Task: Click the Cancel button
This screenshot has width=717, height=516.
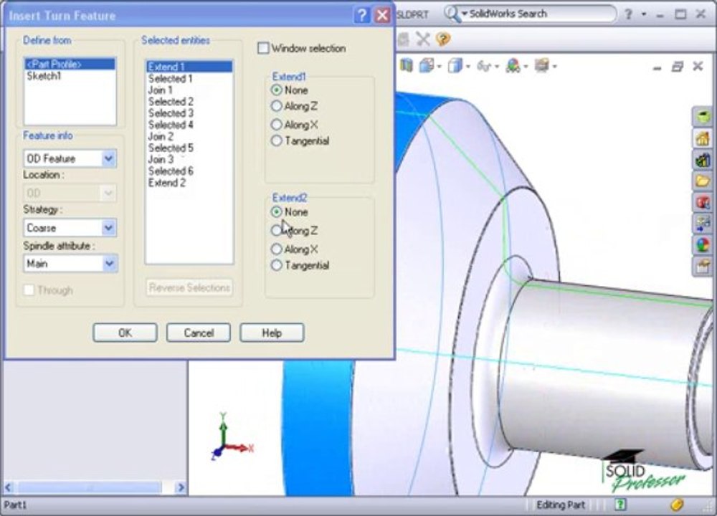Action: click(x=199, y=333)
